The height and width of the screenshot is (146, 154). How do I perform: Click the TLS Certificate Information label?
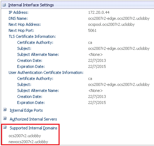(x=32, y=36)
